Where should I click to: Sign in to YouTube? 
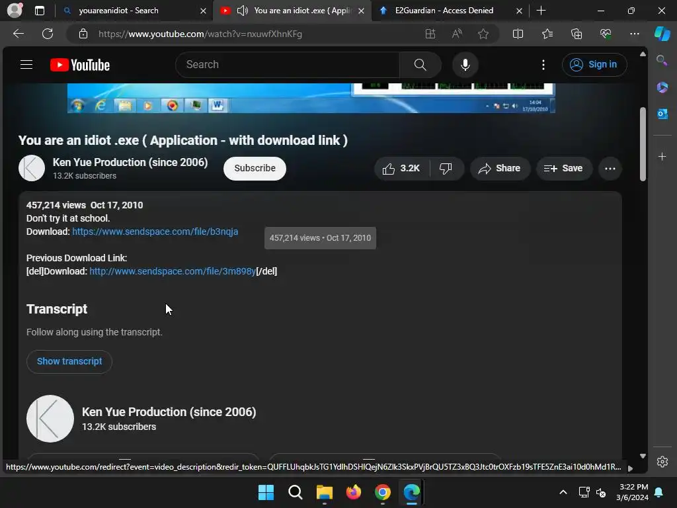(x=594, y=65)
